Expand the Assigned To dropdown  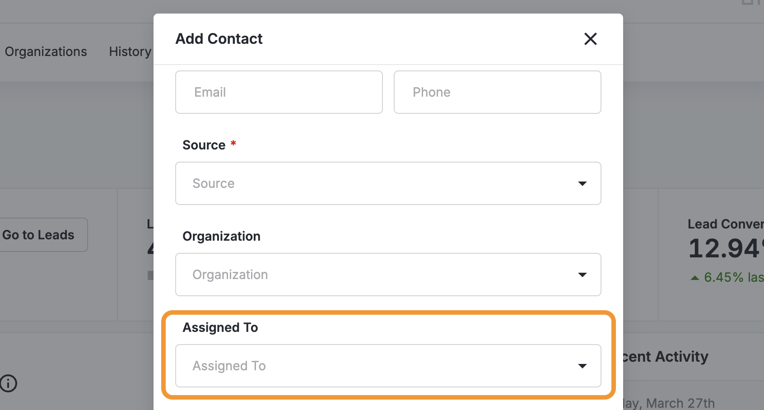[379, 366]
